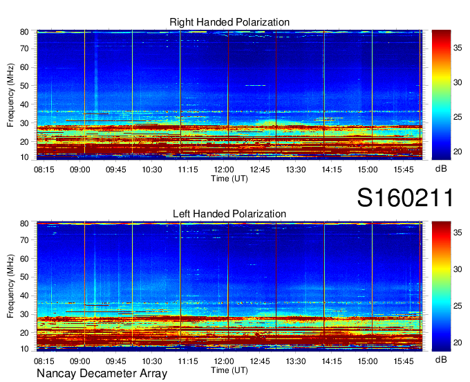Click 09:00 tick on Left Handed time axis
The width and height of the screenshot is (470, 382).
(x=80, y=361)
